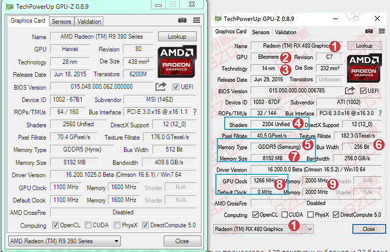Click Subvendor field showing ATI (1002)
The width and height of the screenshot is (390, 252).
[349, 102]
